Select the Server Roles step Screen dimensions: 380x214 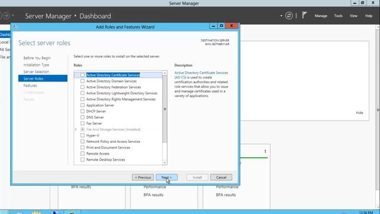(43, 78)
